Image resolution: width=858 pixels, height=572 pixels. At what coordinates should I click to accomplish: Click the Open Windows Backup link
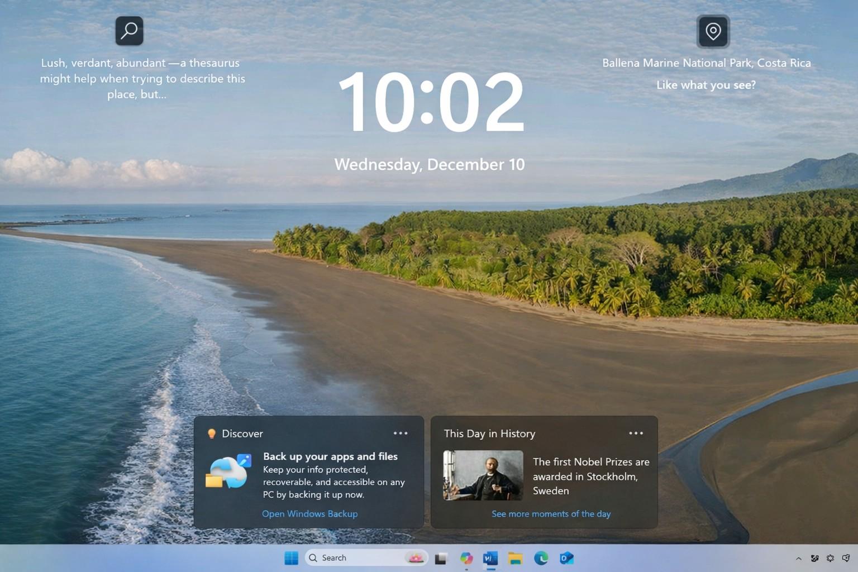[309, 514]
